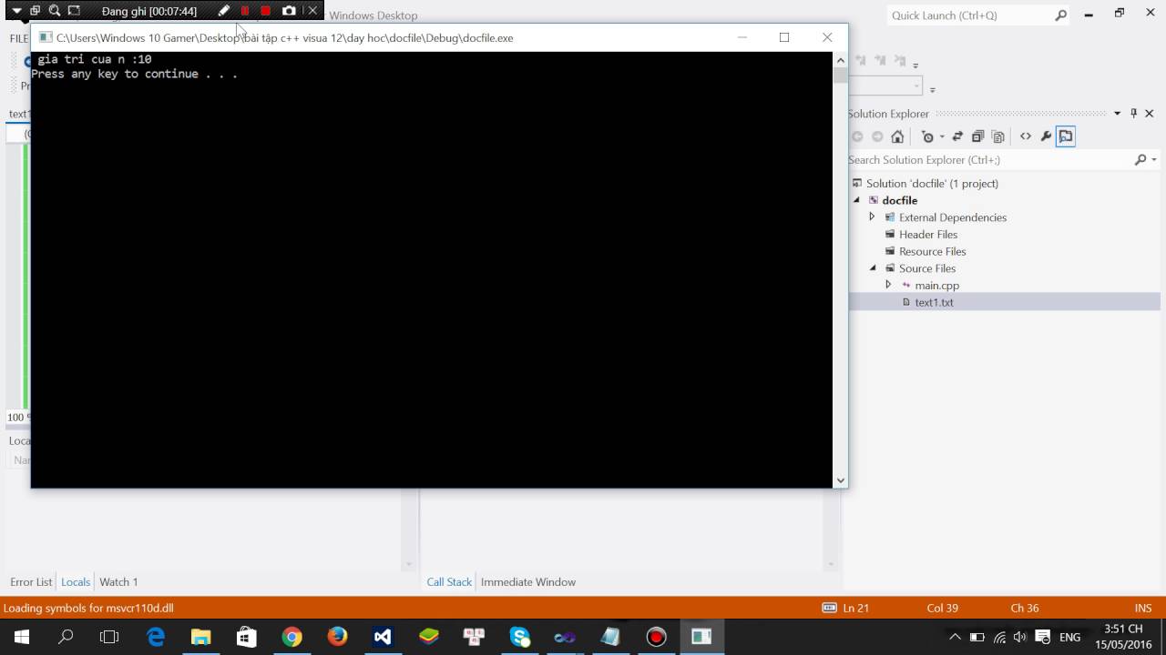Select Solution 'docfile' (1 project) node
This screenshot has width=1166, height=655.
[932, 183]
